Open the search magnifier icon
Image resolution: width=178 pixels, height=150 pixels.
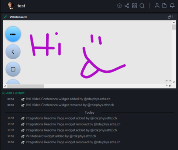click(142, 6)
